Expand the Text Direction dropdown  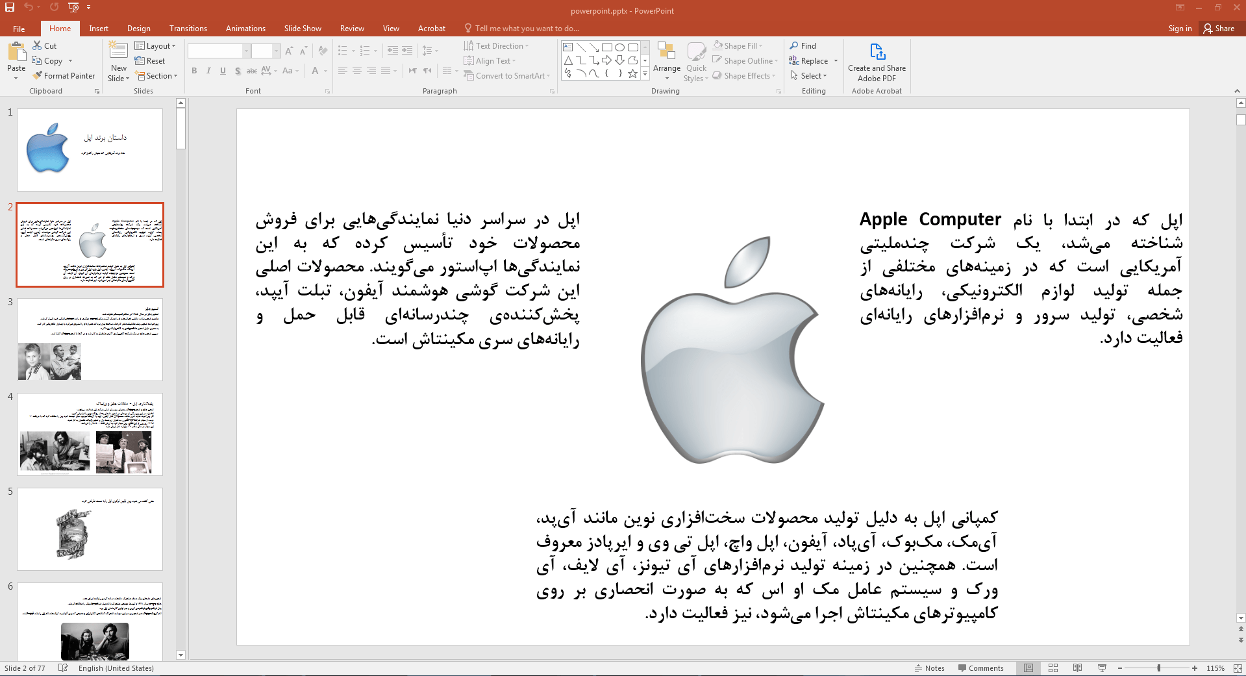[x=497, y=45]
